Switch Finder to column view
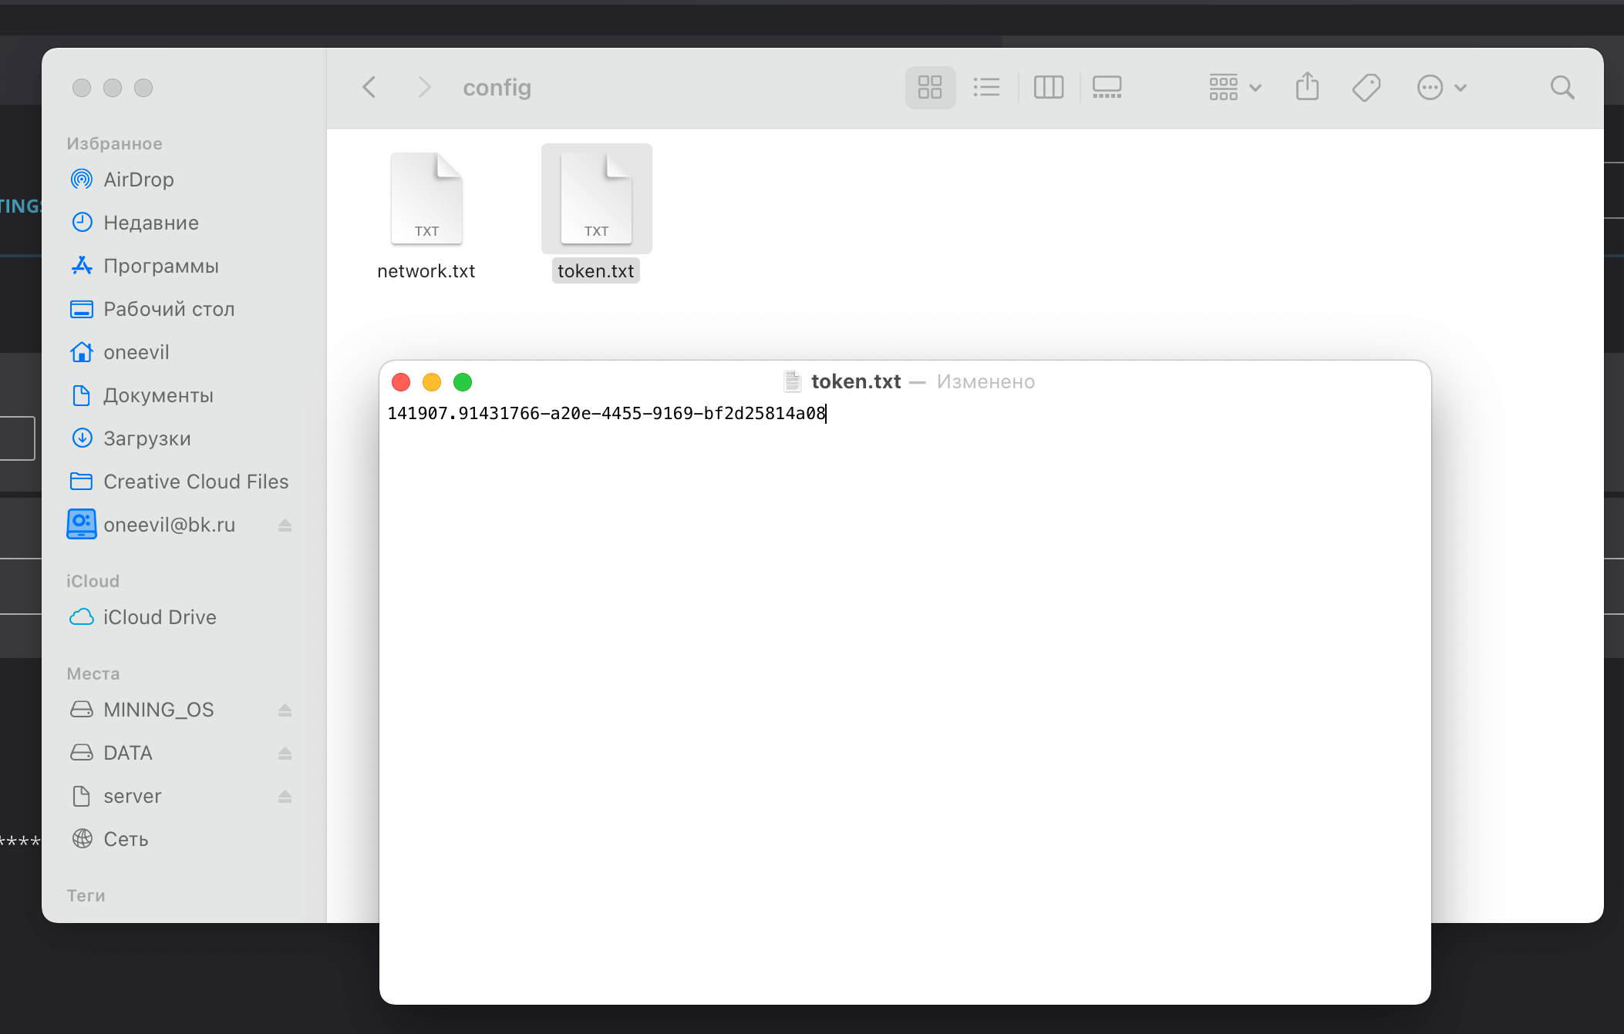 (x=1048, y=87)
